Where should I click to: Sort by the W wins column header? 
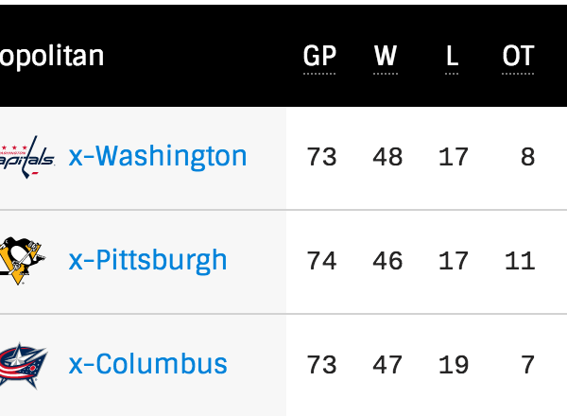click(x=386, y=57)
